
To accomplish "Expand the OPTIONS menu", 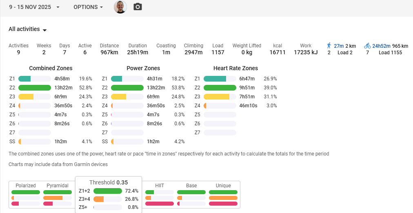I will coord(88,7).
